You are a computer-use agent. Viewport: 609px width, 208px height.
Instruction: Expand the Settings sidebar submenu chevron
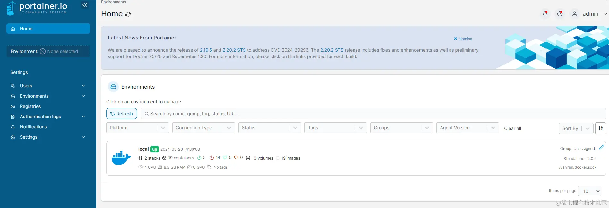[83, 137]
